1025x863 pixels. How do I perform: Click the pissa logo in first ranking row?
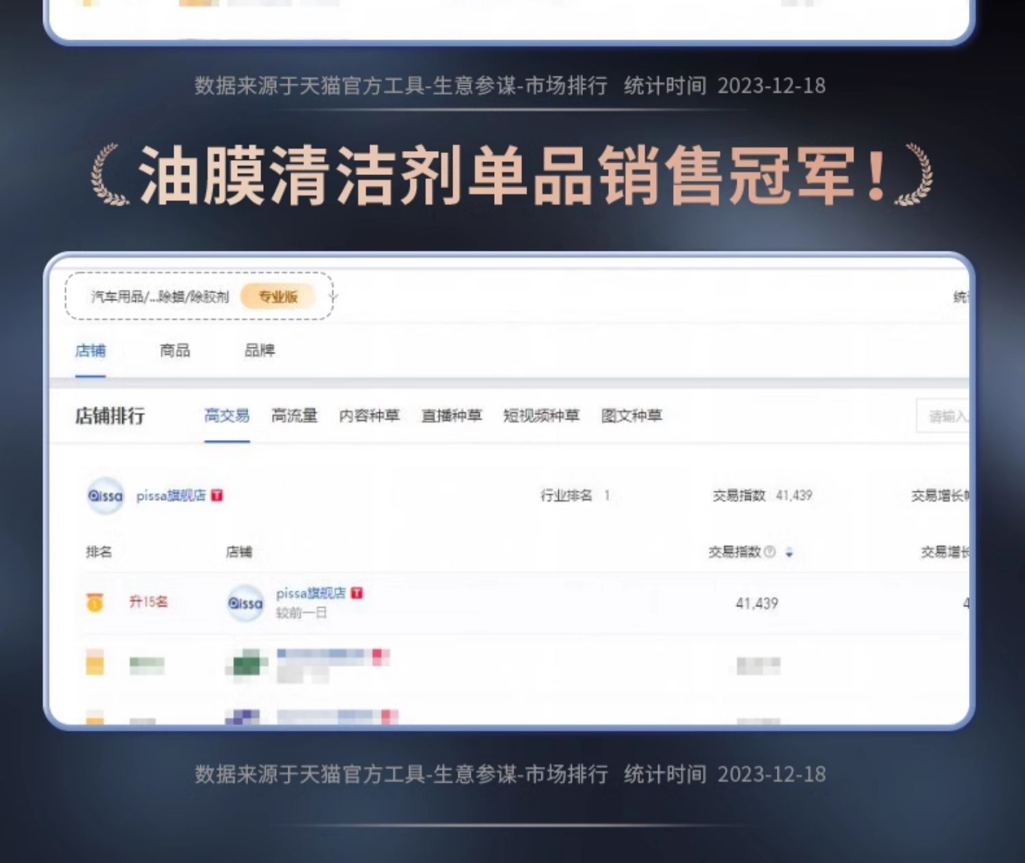pos(245,603)
